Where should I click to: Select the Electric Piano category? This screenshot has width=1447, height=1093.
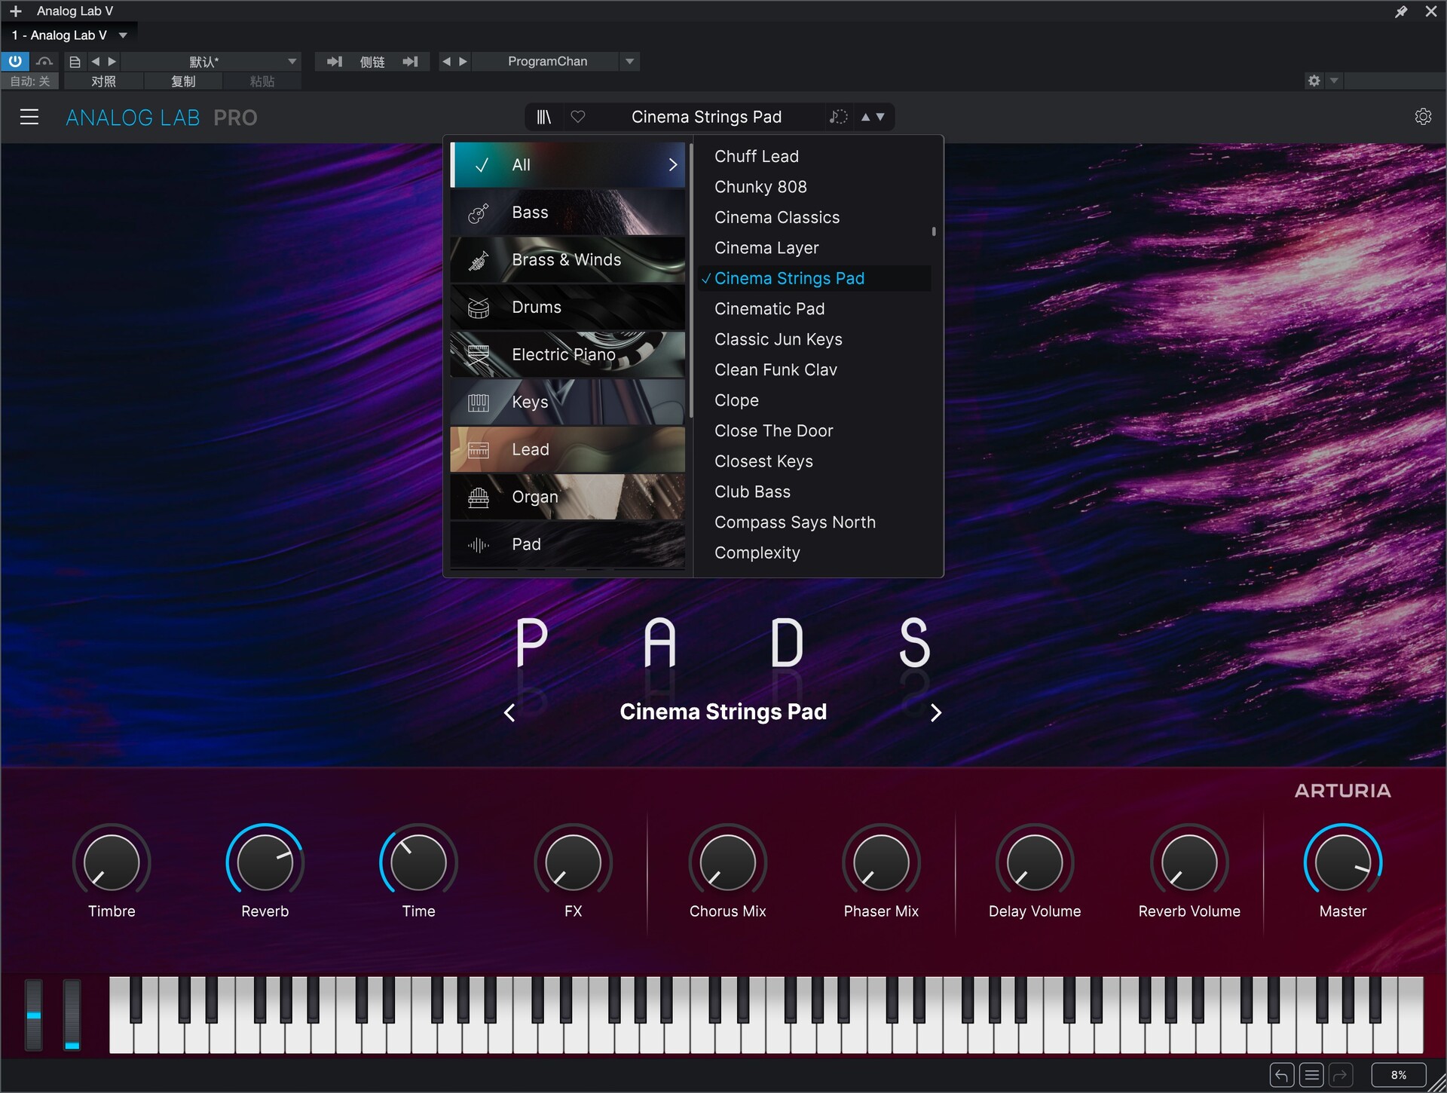click(x=567, y=355)
